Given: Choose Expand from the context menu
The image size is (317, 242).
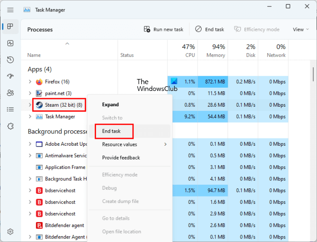Looking at the screenshot, I should 110,104.
